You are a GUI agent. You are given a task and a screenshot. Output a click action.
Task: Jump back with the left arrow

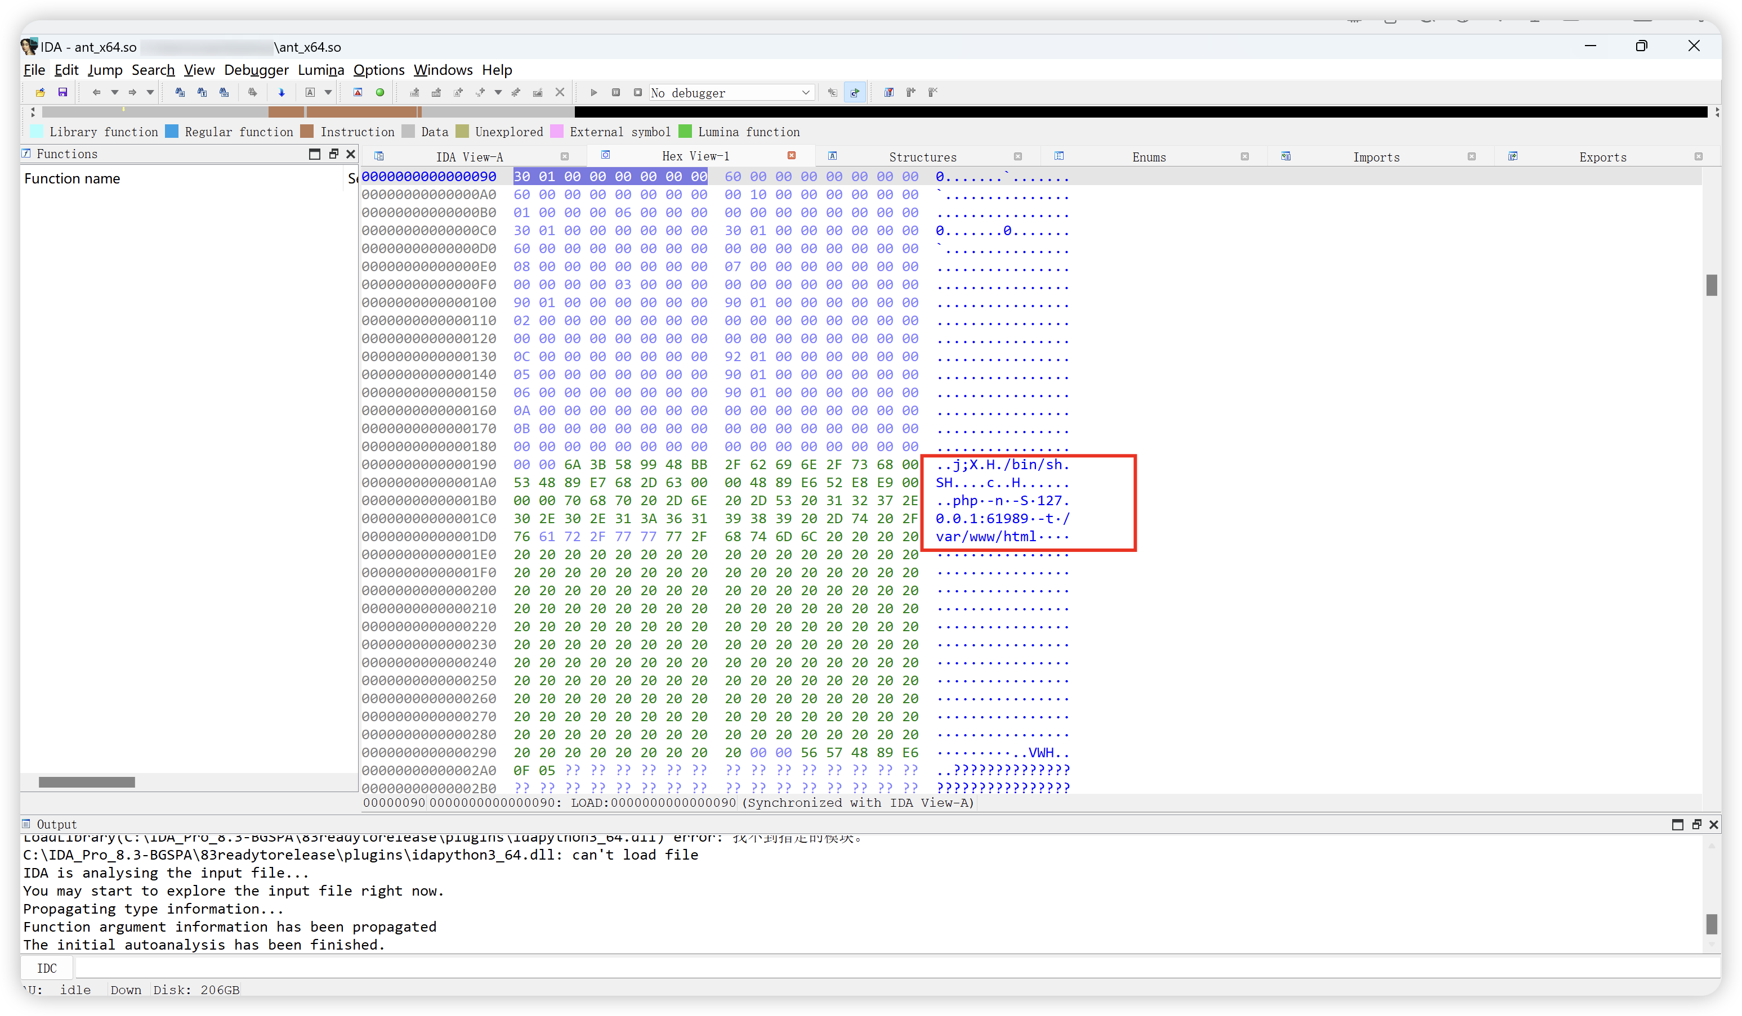coord(96,92)
